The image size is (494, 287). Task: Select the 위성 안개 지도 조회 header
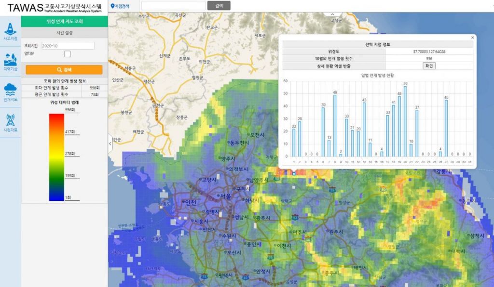64,22
